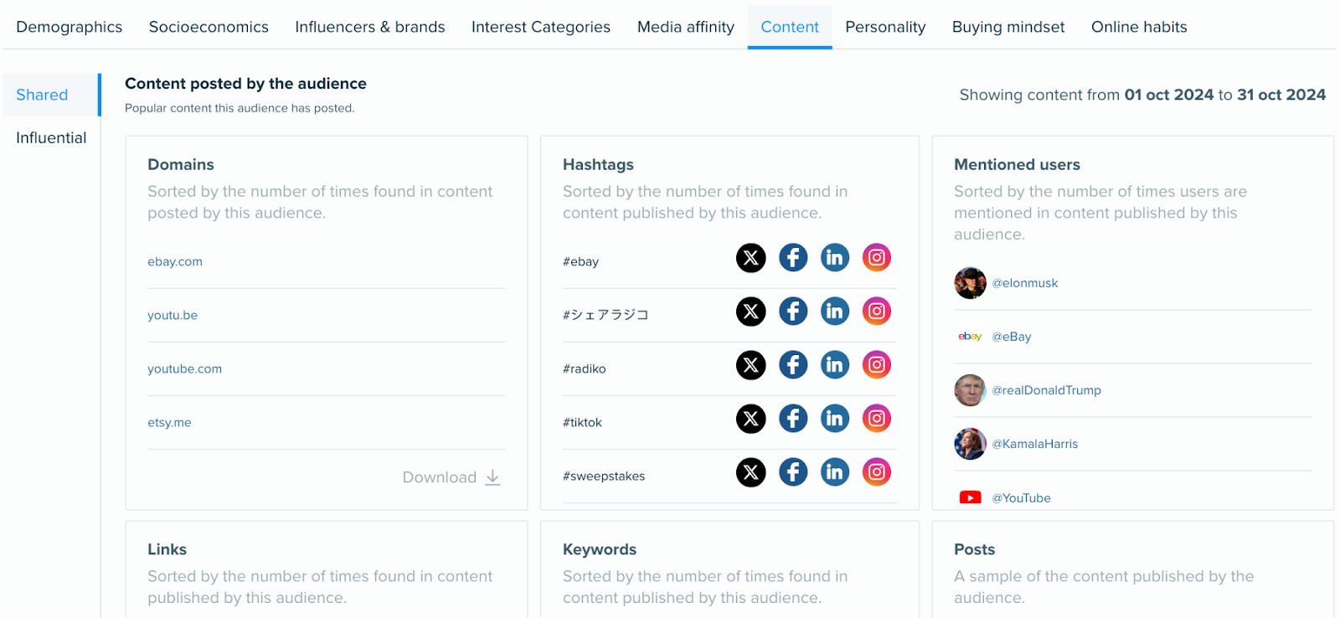This screenshot has height=618, width=1340.
Task: Open the Buying mindset tab
Action: coord(1008,26)
